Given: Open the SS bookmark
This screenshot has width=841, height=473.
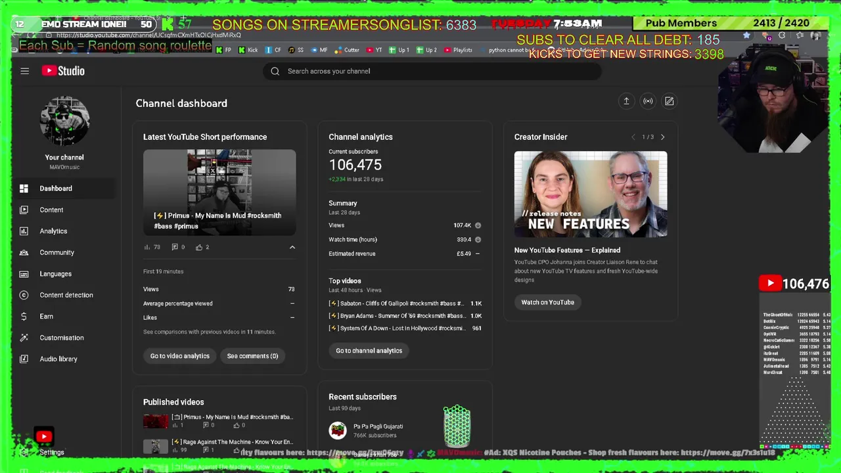Looking at the screenshot, I should [x=296, y=50].
